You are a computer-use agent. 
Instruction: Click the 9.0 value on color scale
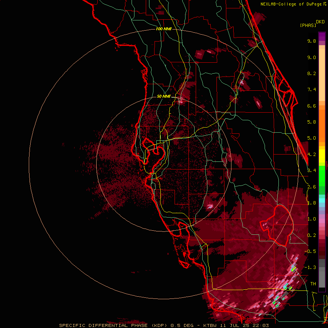pyautogui.click(x=312, y=57)
